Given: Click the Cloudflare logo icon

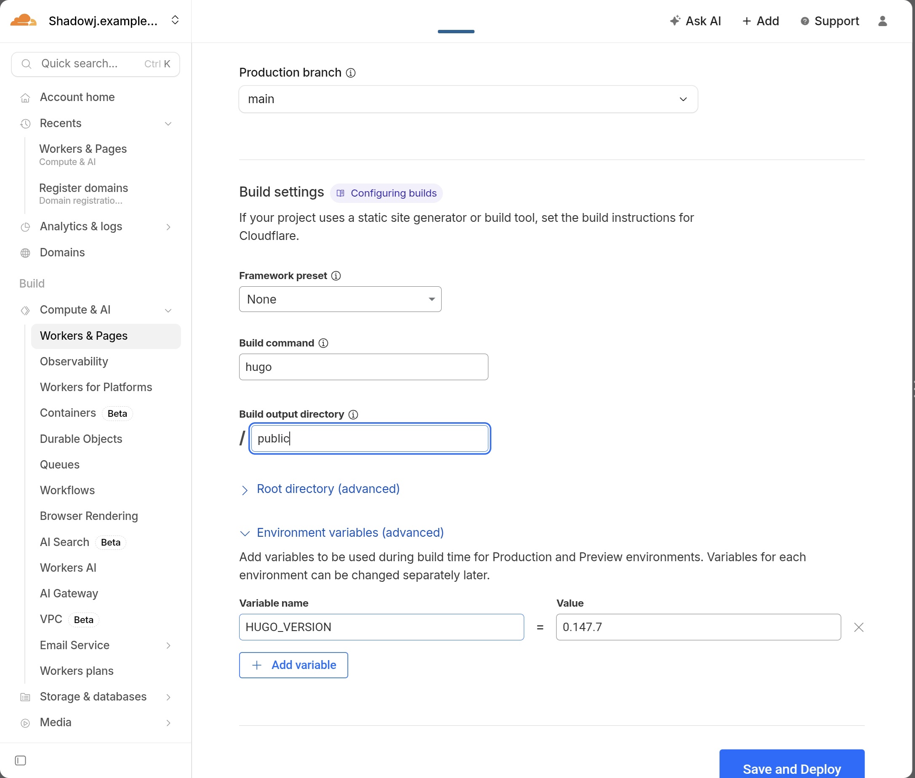Looking at the screenshot, I should (x=23, y=21).
